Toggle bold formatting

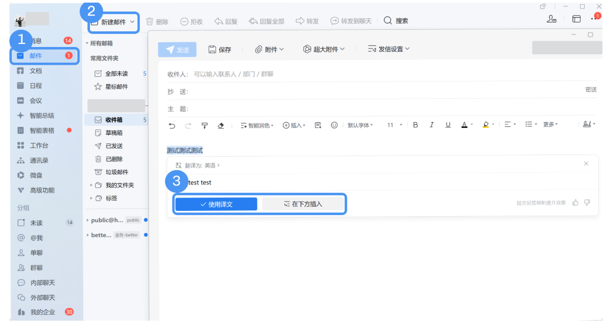point(415,125)
